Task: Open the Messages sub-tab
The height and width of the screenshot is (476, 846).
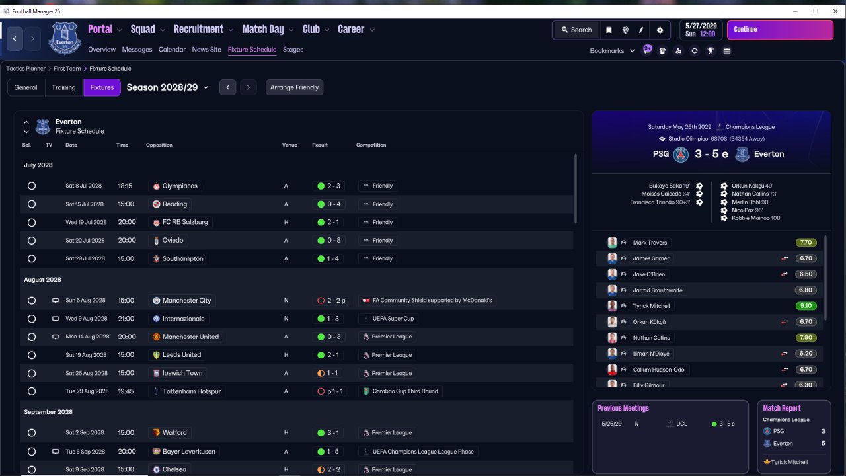Action: [137, 50]
